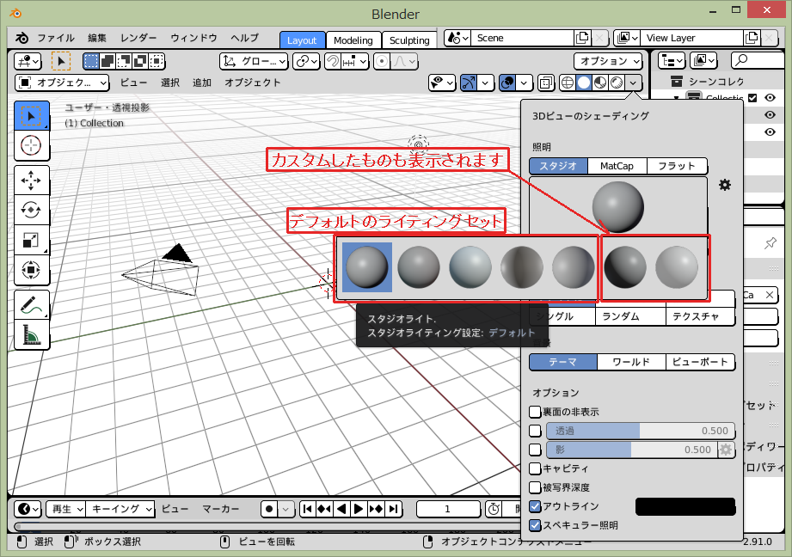Image resolution: width=792 pixels, height=557 pixels.
Task: Play the animation forward
Action: tap(359, 509)
